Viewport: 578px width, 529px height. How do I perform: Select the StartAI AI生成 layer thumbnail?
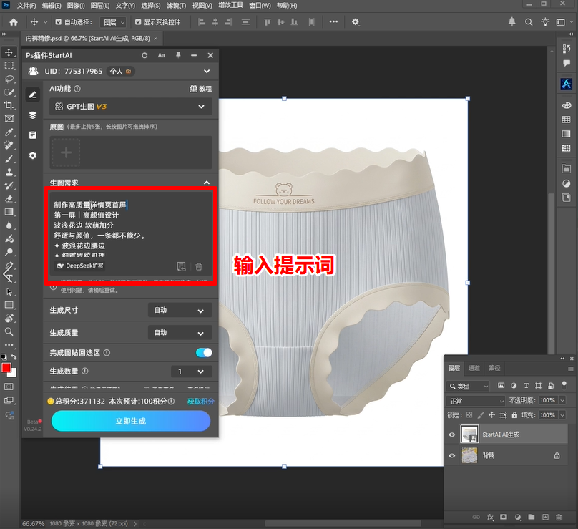coord(469,434)
